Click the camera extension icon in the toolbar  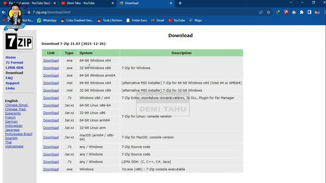tap(294, 12)
